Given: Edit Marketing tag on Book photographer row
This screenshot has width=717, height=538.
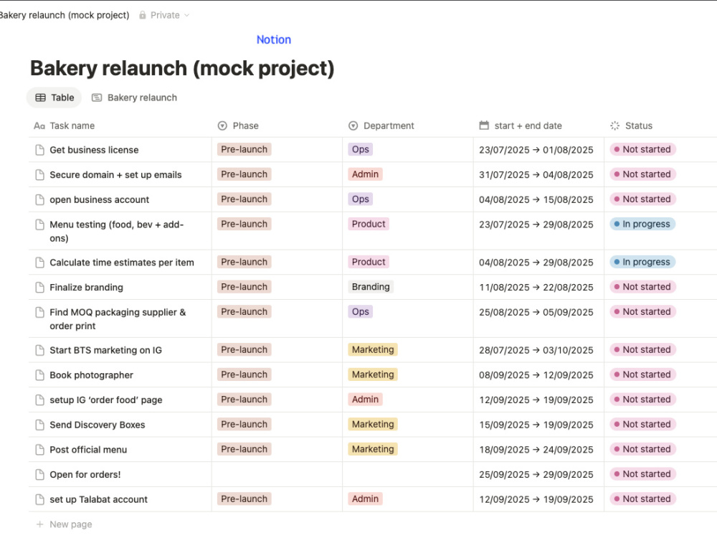Looking at the screenshot, I should pyautogui.click(x=373, y=374).
